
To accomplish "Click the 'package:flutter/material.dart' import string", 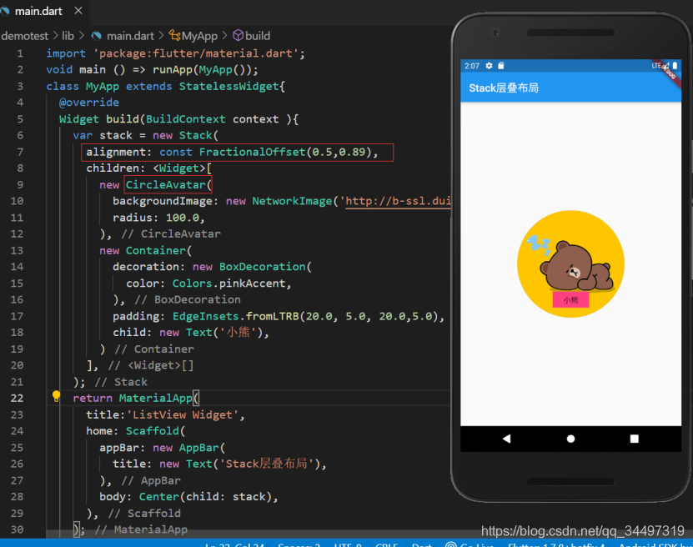I will point(196,53).
